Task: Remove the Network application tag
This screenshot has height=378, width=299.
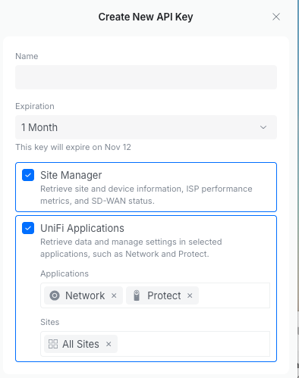Action: (114, 295)
